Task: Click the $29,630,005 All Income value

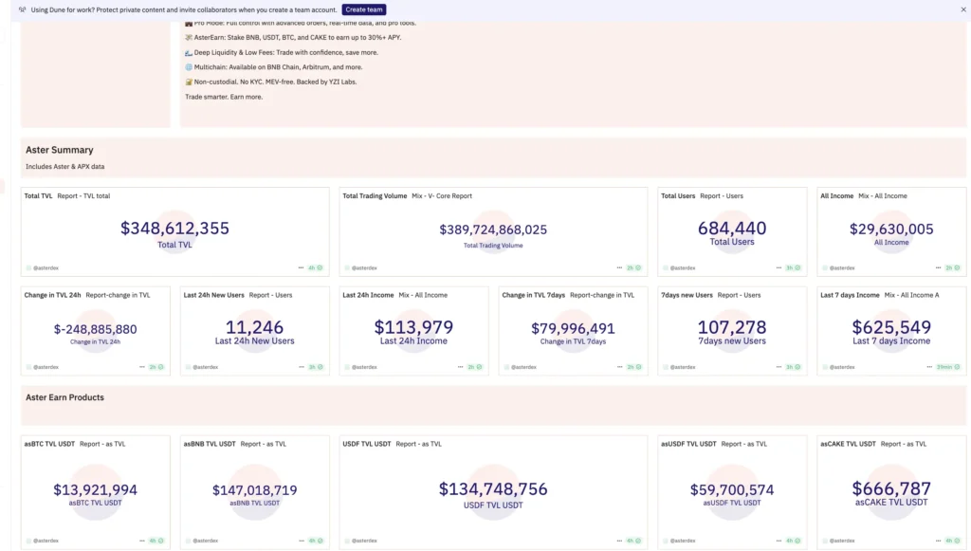Action: pyautogui.click(x=891, y=230)
